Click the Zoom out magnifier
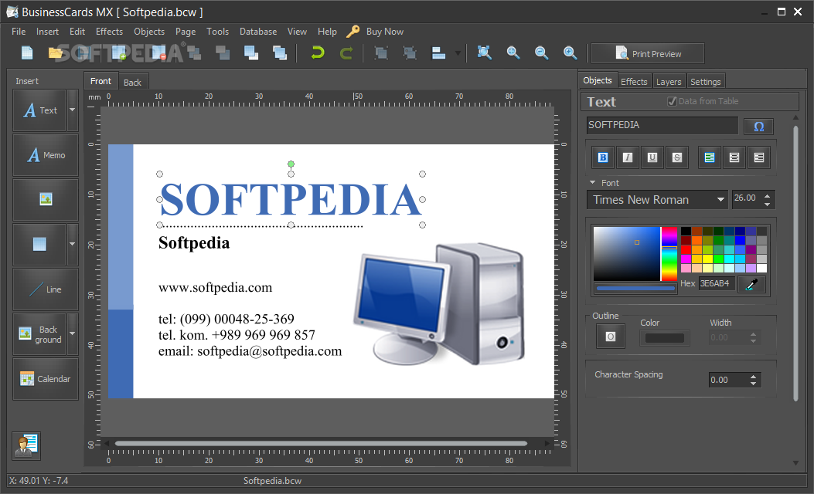Image resolution: width=814 pixels, height=494 pixels. 541,52
